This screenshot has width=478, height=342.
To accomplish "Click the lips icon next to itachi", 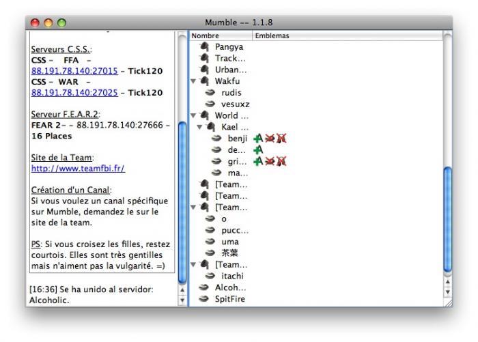I will tap(210, 276).
